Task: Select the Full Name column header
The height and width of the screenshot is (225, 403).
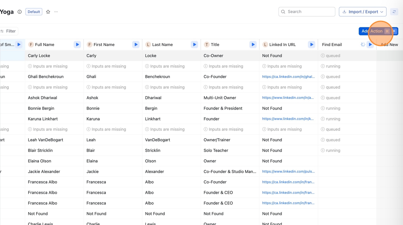Action: 54,45
